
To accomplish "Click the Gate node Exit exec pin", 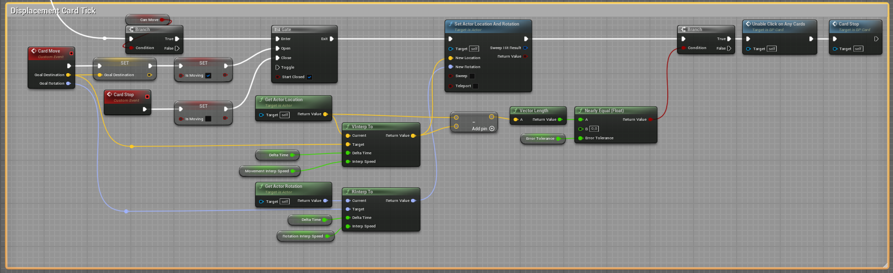I will pos(331,39).
